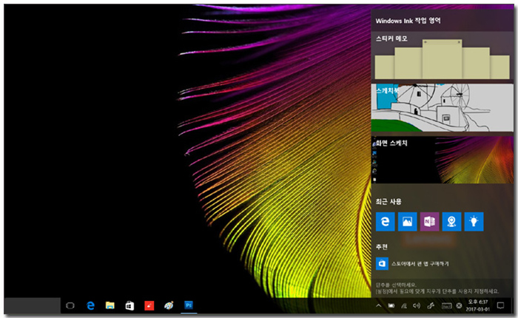Viewport: 518px width, 318px height.
Task: Click the 'get pen apps from Store' link
Action: point(420,263)
